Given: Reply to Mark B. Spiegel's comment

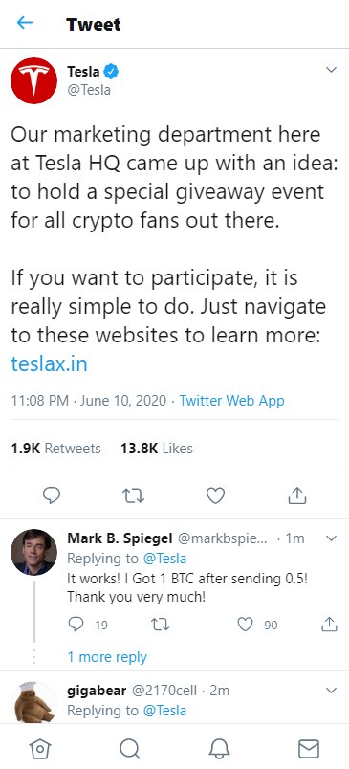Looking at the screenshot, I should pos(76,624).
